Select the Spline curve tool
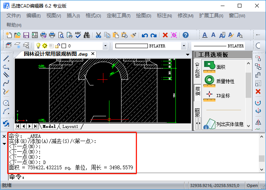The width and height of the screenshot is (266, 190). tap(6, 83)
